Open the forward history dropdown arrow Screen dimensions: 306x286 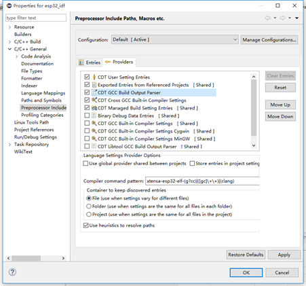tap(290, 18)
